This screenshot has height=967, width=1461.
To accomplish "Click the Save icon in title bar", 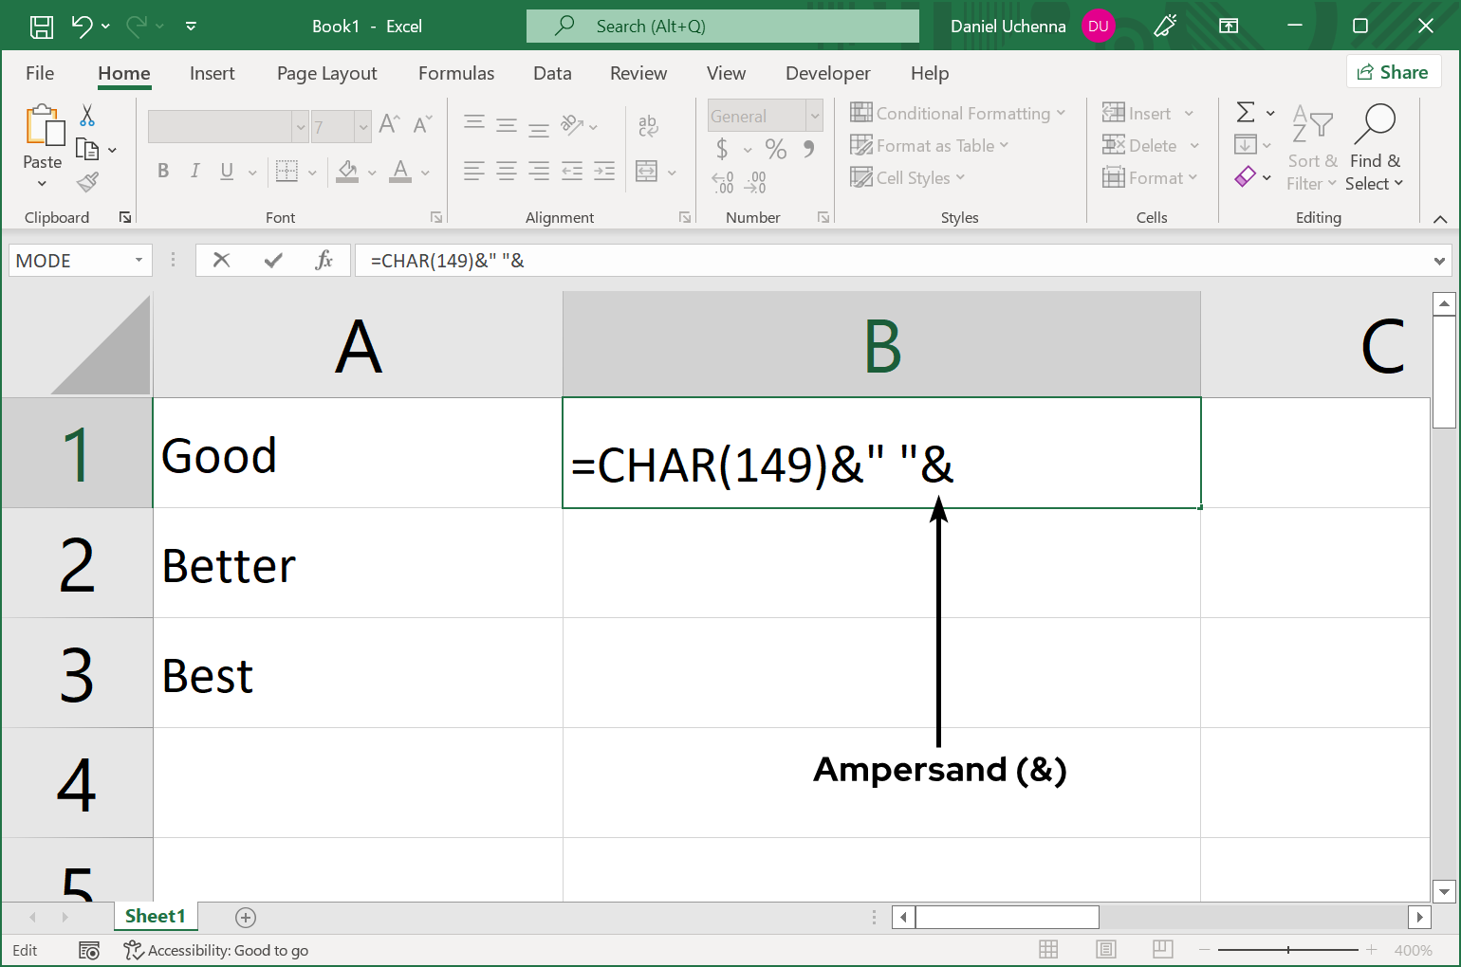I will (42, 27).
